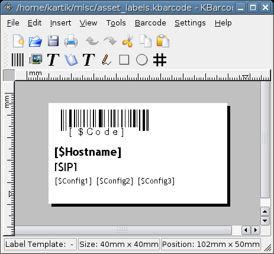Paste from clipboard with the clipboard icon

163,41
